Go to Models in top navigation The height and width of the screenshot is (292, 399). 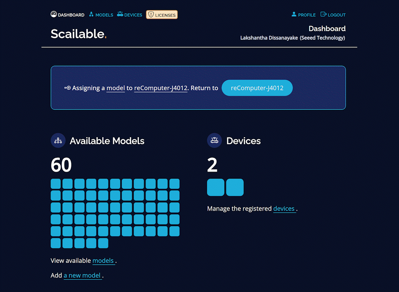click(x=101, y=15)
